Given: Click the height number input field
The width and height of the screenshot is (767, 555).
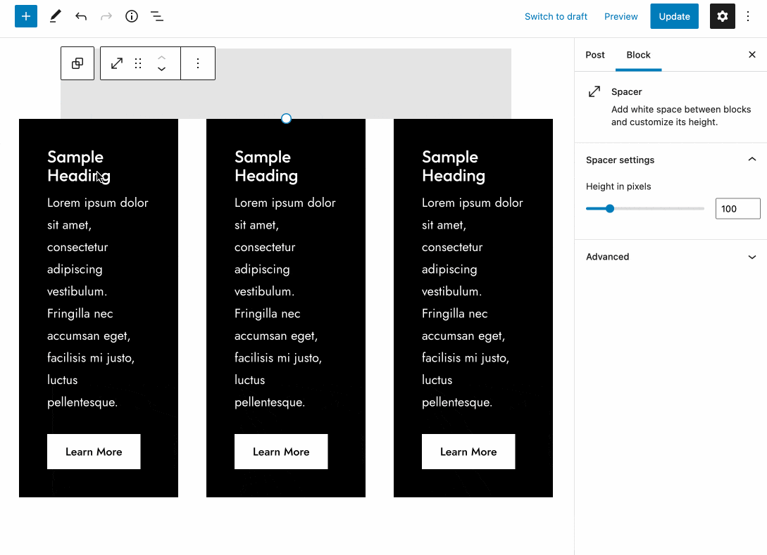Looking at the screenshot, I should click(737, 208).
